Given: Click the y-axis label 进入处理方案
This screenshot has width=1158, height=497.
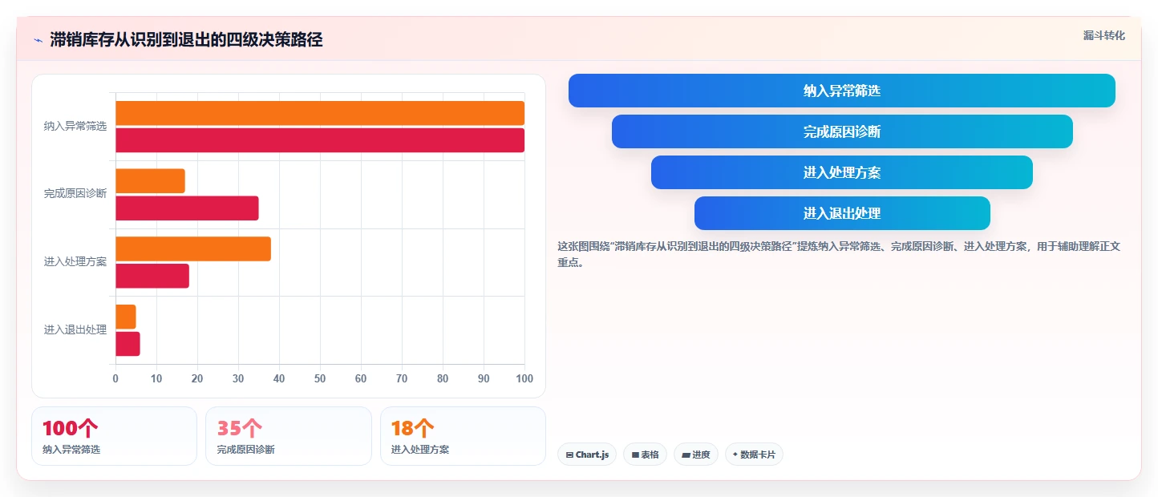Looking at the screenshot, I should pyautogui.click(x=75, y=262).
